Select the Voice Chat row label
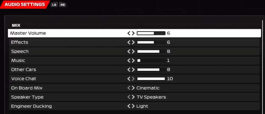Screen dimensions: 265x114 pos(24,79)
